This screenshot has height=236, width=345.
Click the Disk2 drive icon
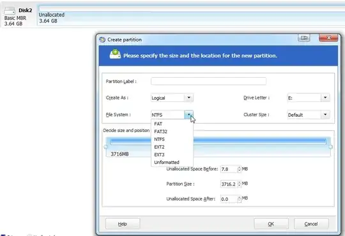coord(10,10)
